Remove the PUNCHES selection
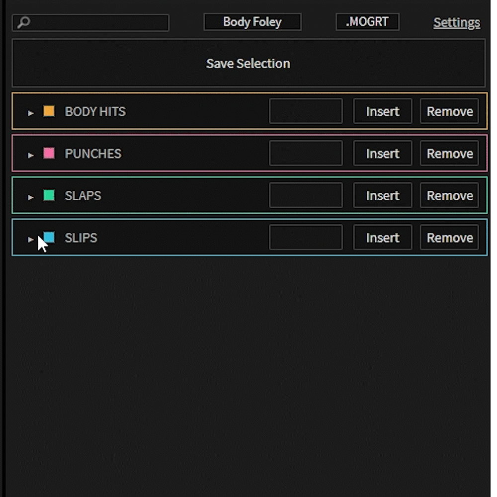Image resolution: width=497 pixels, height=497 pixels. click(x=449, y=154)
